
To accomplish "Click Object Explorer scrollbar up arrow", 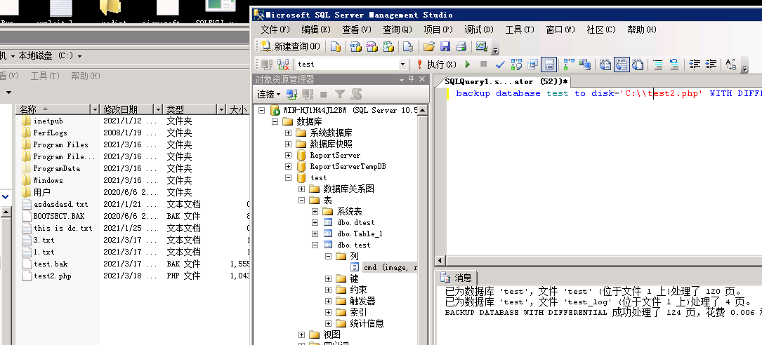I will pyautogui.click(x=422, y=110).
